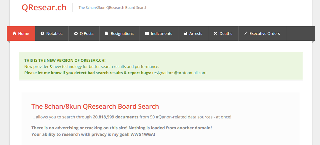The image size is (320, 145).
Task: Click the document icon beside Resignations
Action: [x=106, y=34]
